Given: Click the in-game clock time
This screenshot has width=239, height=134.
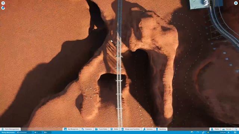Looking at the screenshot, I should (x=223, y=133).
